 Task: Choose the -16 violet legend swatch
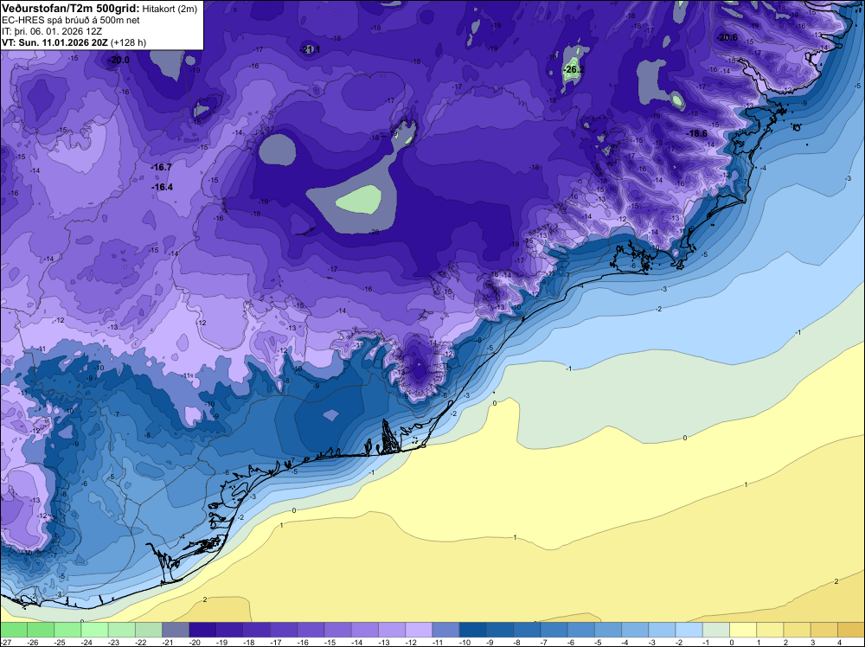click(x=311, y=630)
